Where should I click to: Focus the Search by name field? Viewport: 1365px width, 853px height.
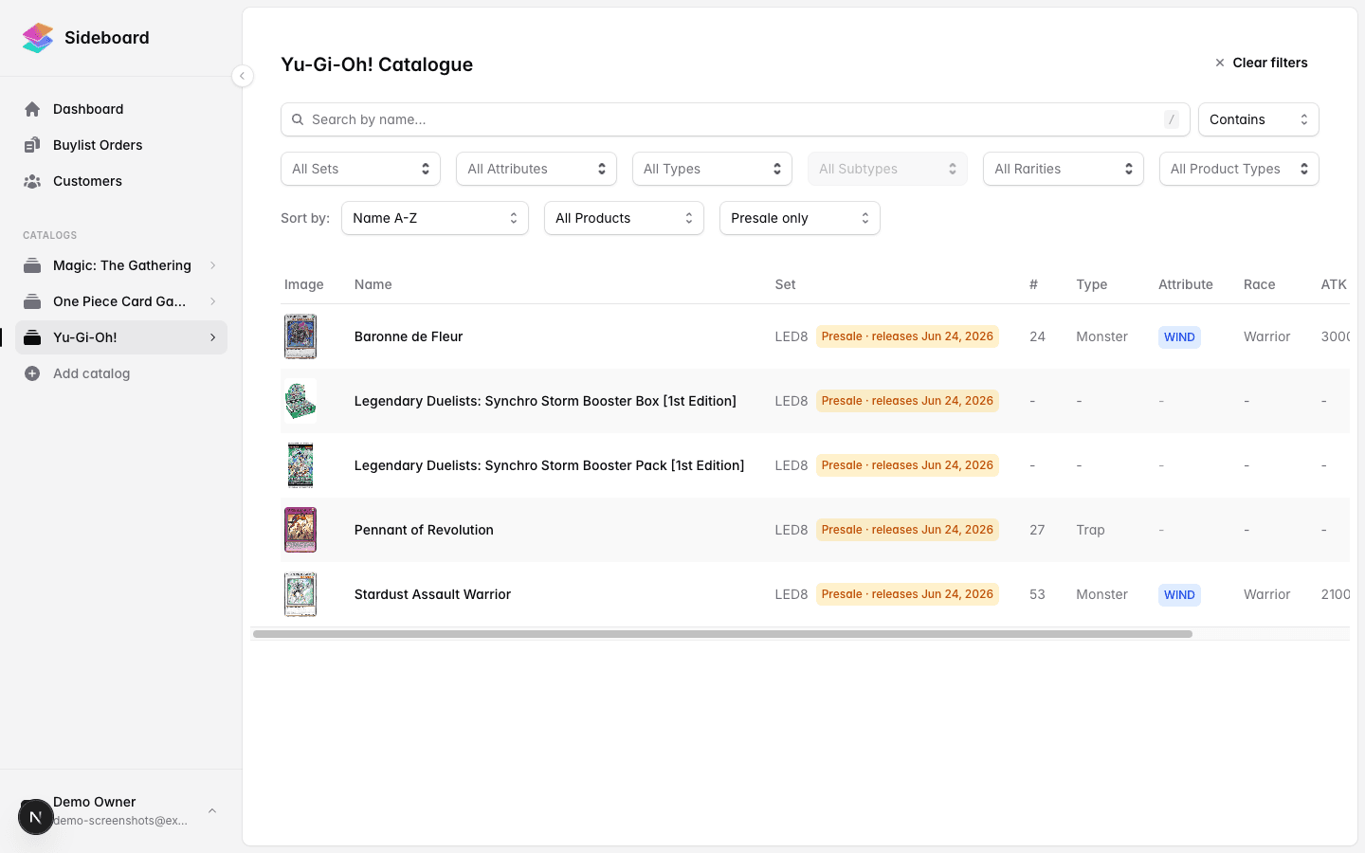(x=736, y=119)
